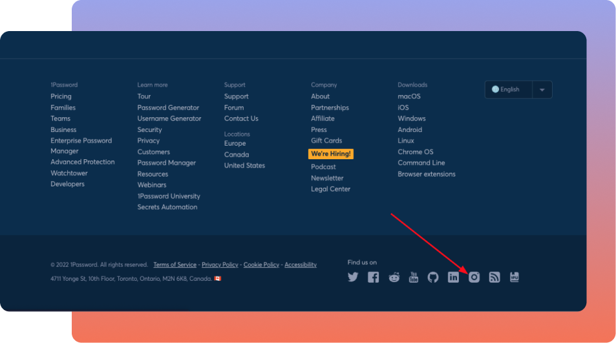Image resolution: width=616 pixels, height=343 pixels.
Task: Click the Instagram icon
Action: point(474,277)
